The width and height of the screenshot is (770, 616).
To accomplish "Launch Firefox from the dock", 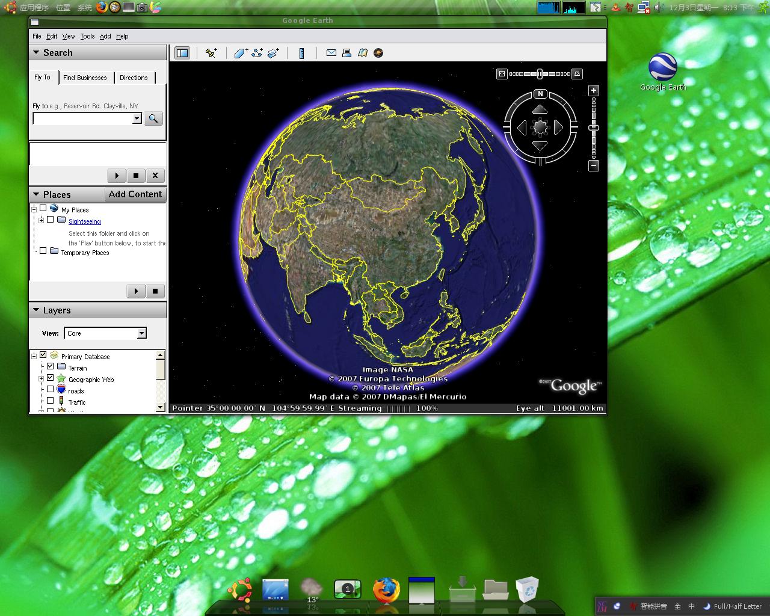I will (386, 590).
